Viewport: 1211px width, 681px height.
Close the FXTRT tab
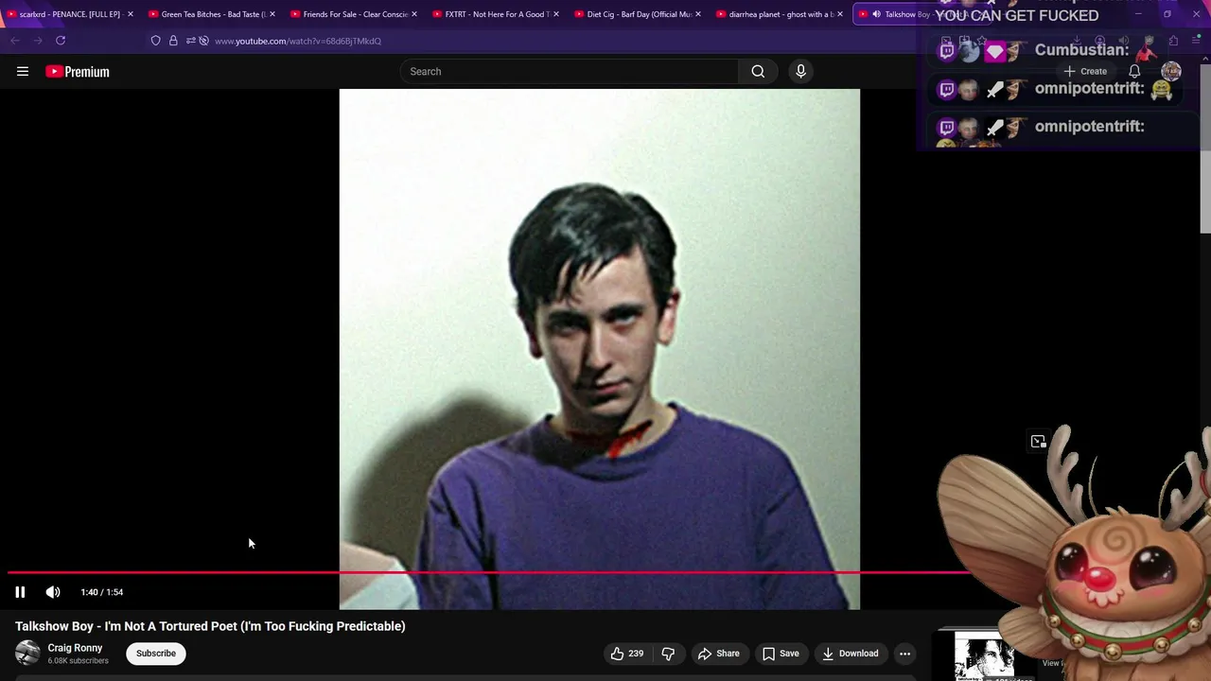555,14
